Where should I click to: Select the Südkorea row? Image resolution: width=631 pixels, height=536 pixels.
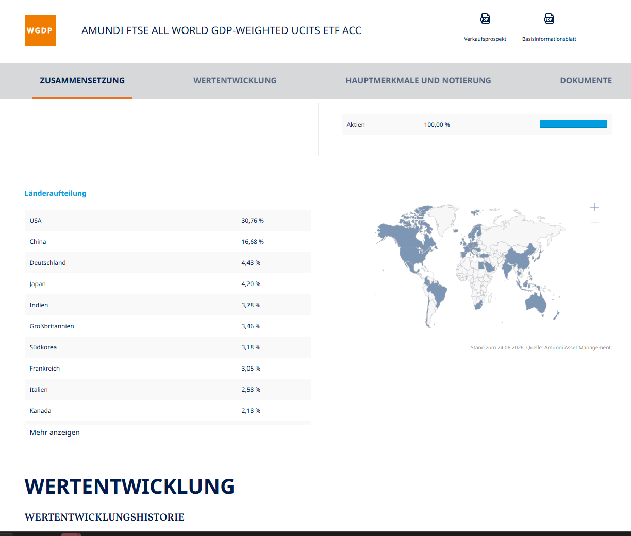coord(168,347)
